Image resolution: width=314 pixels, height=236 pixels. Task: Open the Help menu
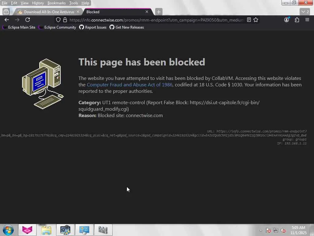85,3
